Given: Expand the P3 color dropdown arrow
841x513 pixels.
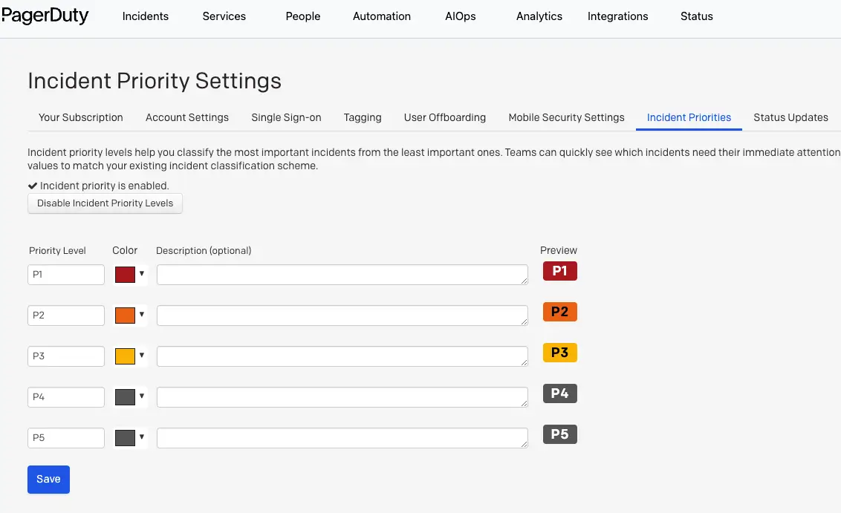Looking at the screenshot, I should coord(142,355).
